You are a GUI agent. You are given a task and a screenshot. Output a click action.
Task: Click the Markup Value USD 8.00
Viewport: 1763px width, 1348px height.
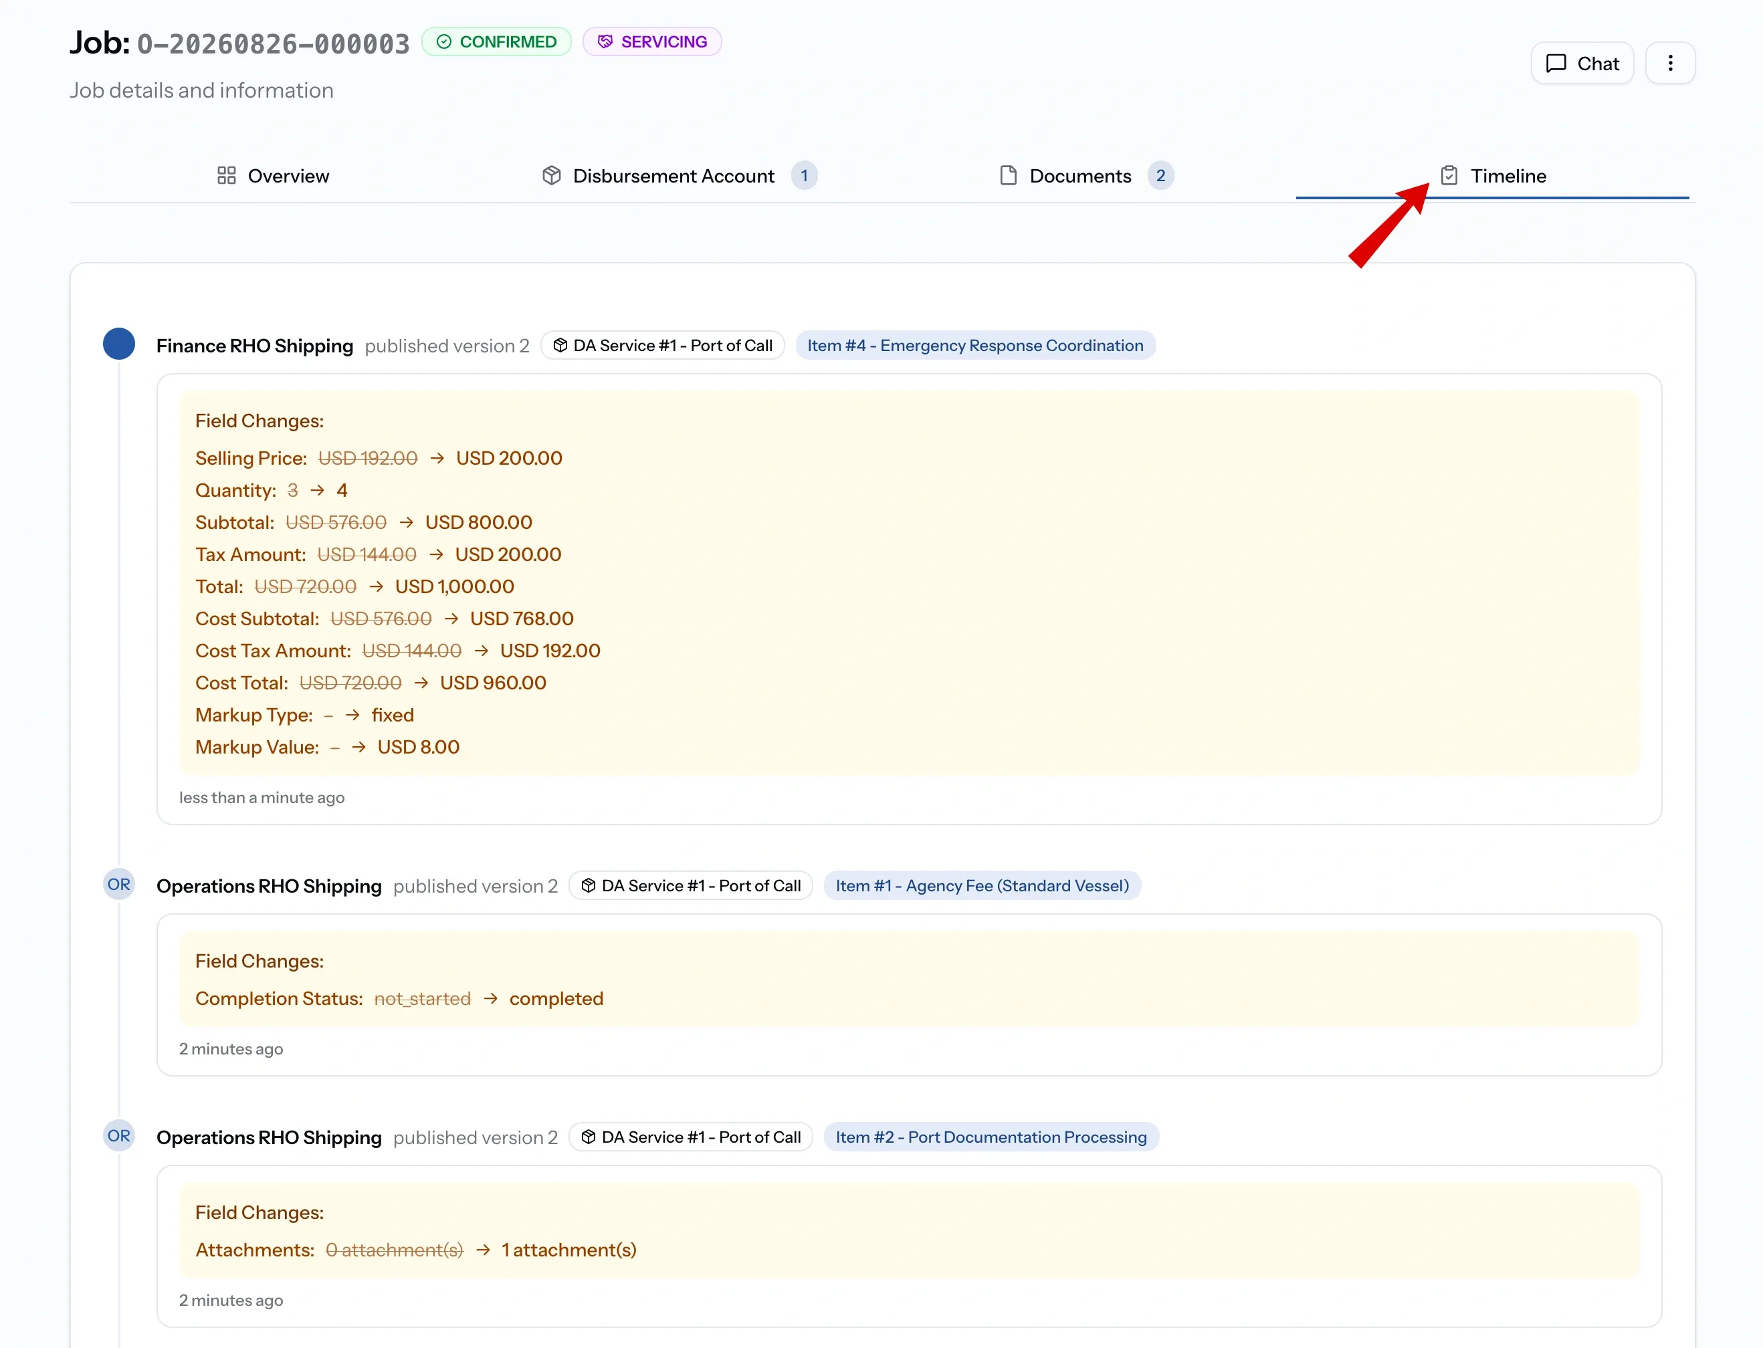pyautogui.click(x=418, y=747)
